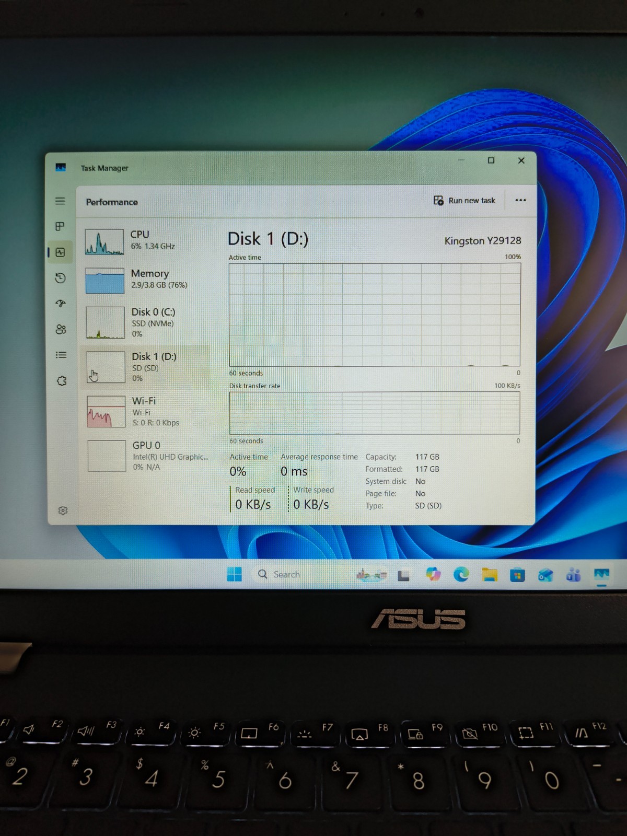
Task: Open the Task Manager hamburger navigation menu
Action: (60, 201)
